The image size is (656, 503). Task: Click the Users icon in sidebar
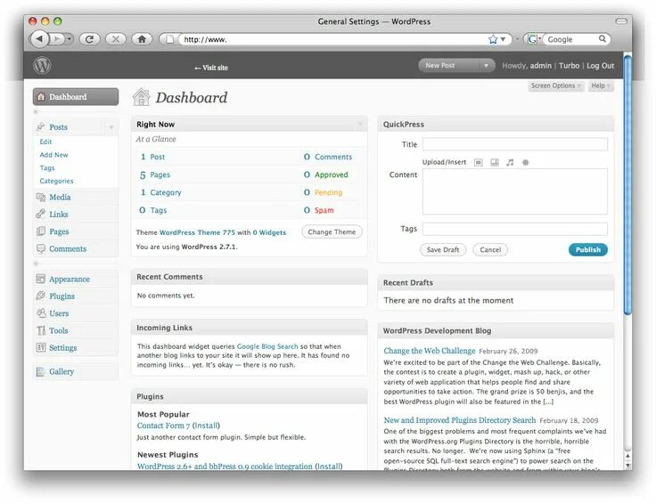pyautogui.click(x=41, y=312)
